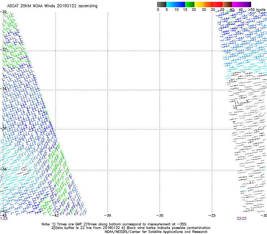Click the '5' label under the color bar
This screenshot has height=234, width=267.
pyautogui.click(x=167, y=10)
